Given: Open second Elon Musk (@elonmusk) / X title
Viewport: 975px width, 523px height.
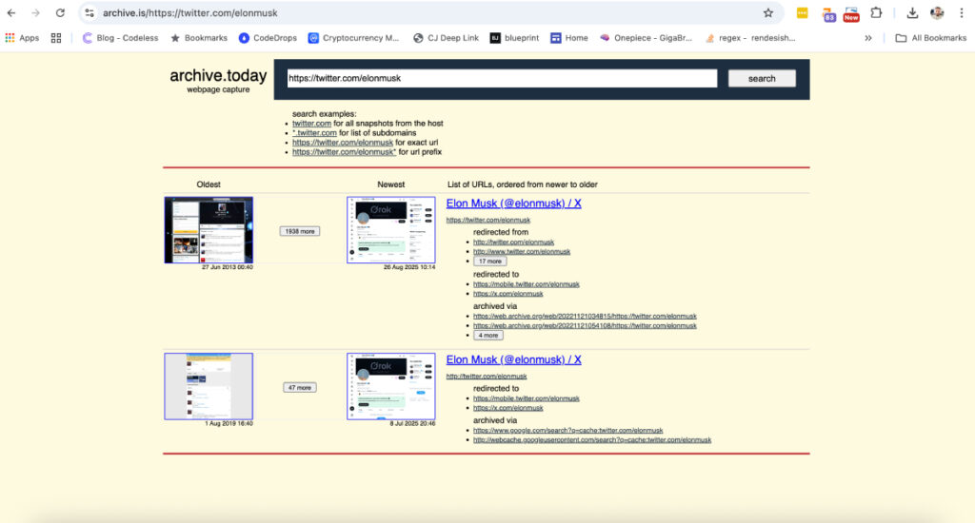Looking at the screenshot, I should tap(513, 359).
